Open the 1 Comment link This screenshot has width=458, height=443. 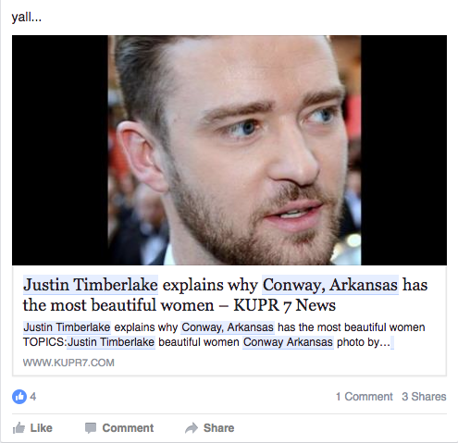coord(365,397)
